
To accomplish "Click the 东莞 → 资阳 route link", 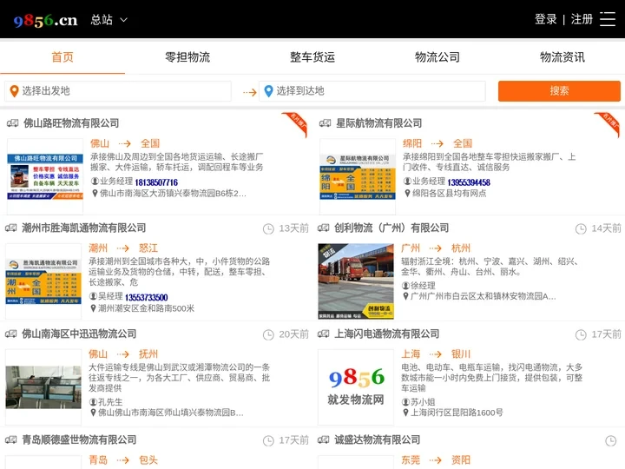I will (436, 460).
